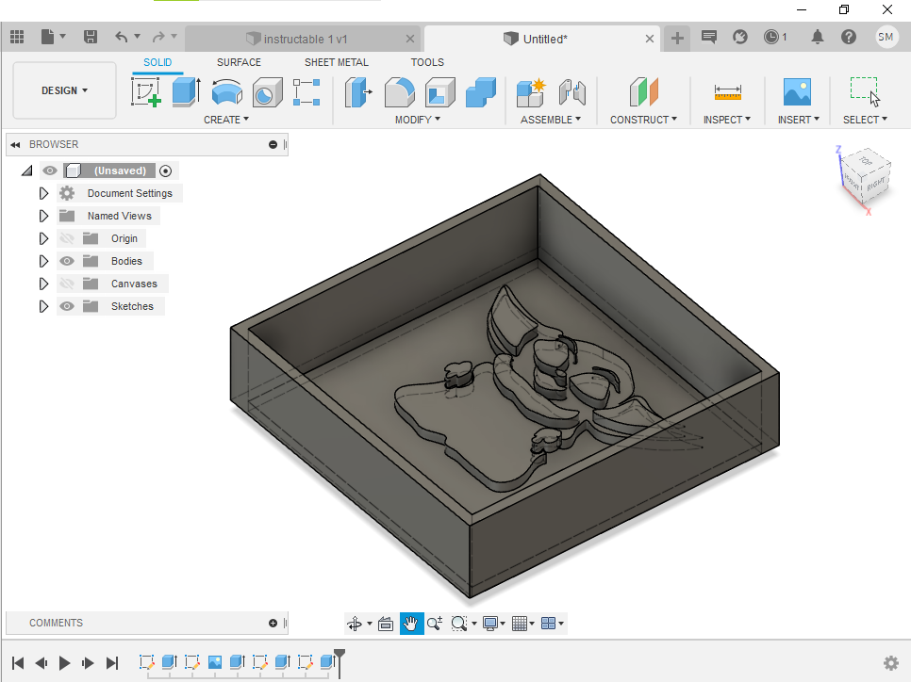Switch to the SHEET METAL tab
The height and width of the screenshot is (682, 911).
(x=336, y=62)
